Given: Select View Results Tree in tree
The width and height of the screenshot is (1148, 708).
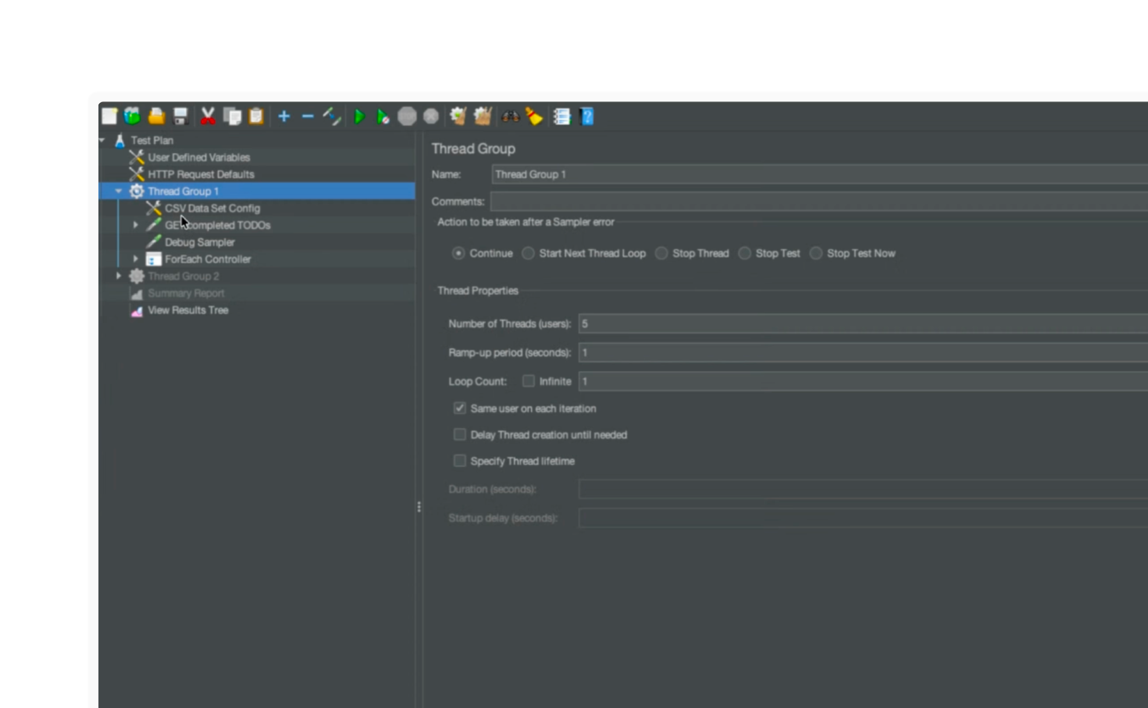Looking at the screenshot, I should pyautogui.click(x=188, y=310).
